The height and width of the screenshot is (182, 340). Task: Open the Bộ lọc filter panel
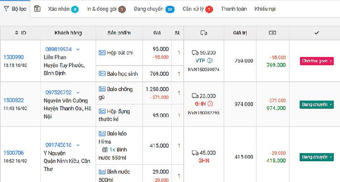(15, 9)
